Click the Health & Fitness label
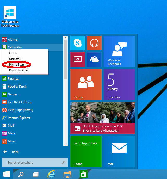The image size is (167, 179). [x=19, y=102]
